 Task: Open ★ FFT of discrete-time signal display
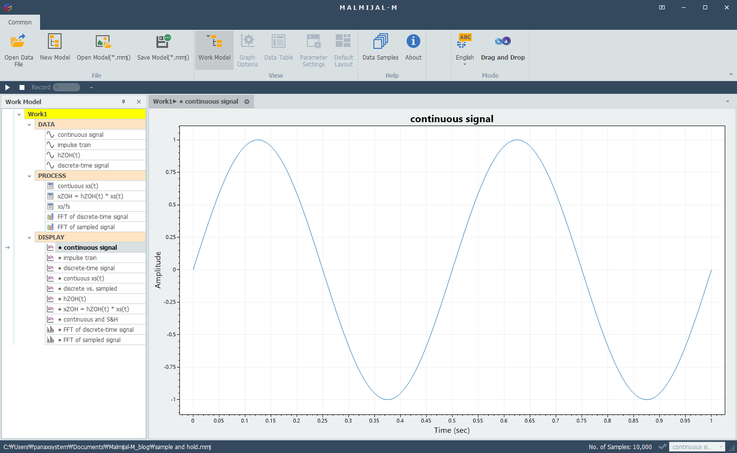click(95, 330)
